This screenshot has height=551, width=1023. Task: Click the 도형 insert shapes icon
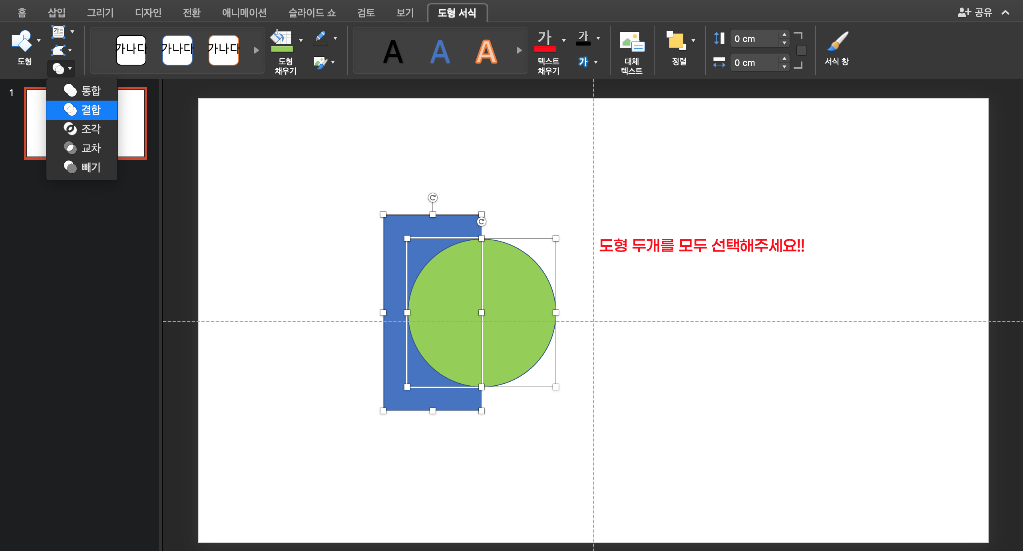pyautogui.click(x=22, y=41)
